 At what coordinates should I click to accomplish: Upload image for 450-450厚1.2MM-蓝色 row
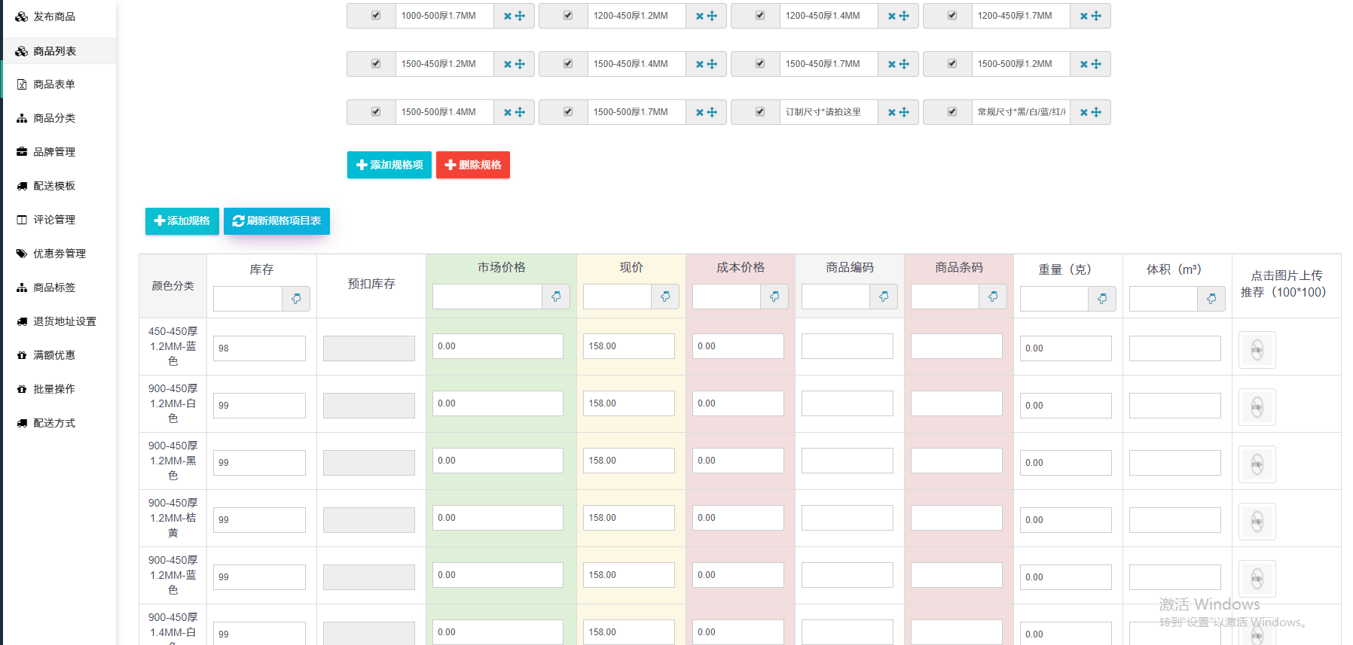point(1257,350)
